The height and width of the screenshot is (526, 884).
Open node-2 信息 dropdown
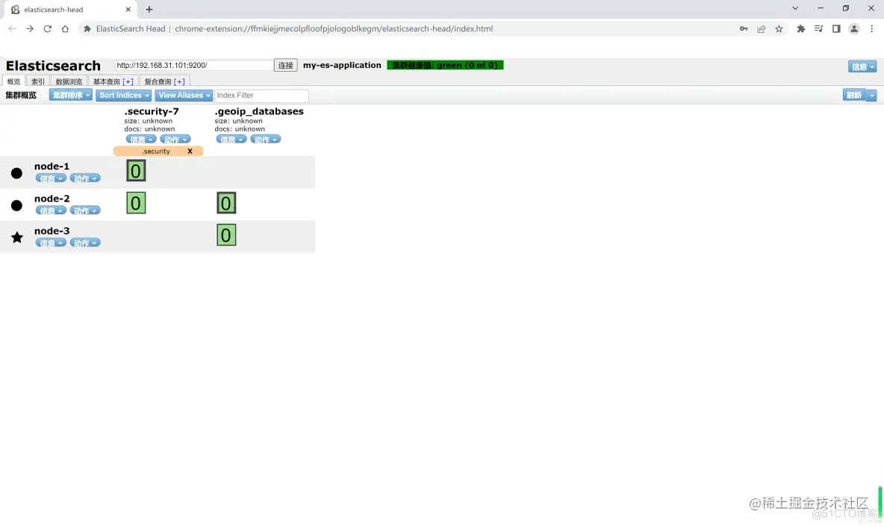pyautogui.click(x=51, y=211)
